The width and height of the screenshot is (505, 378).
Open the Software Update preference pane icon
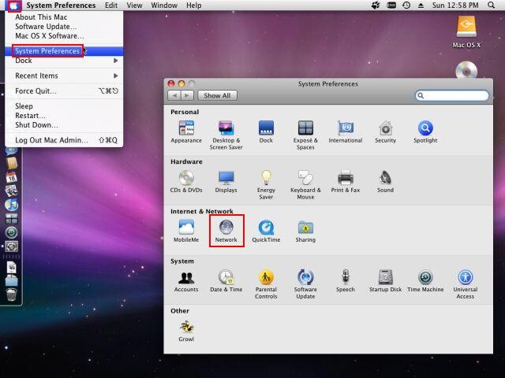click(x=305, y=284)
